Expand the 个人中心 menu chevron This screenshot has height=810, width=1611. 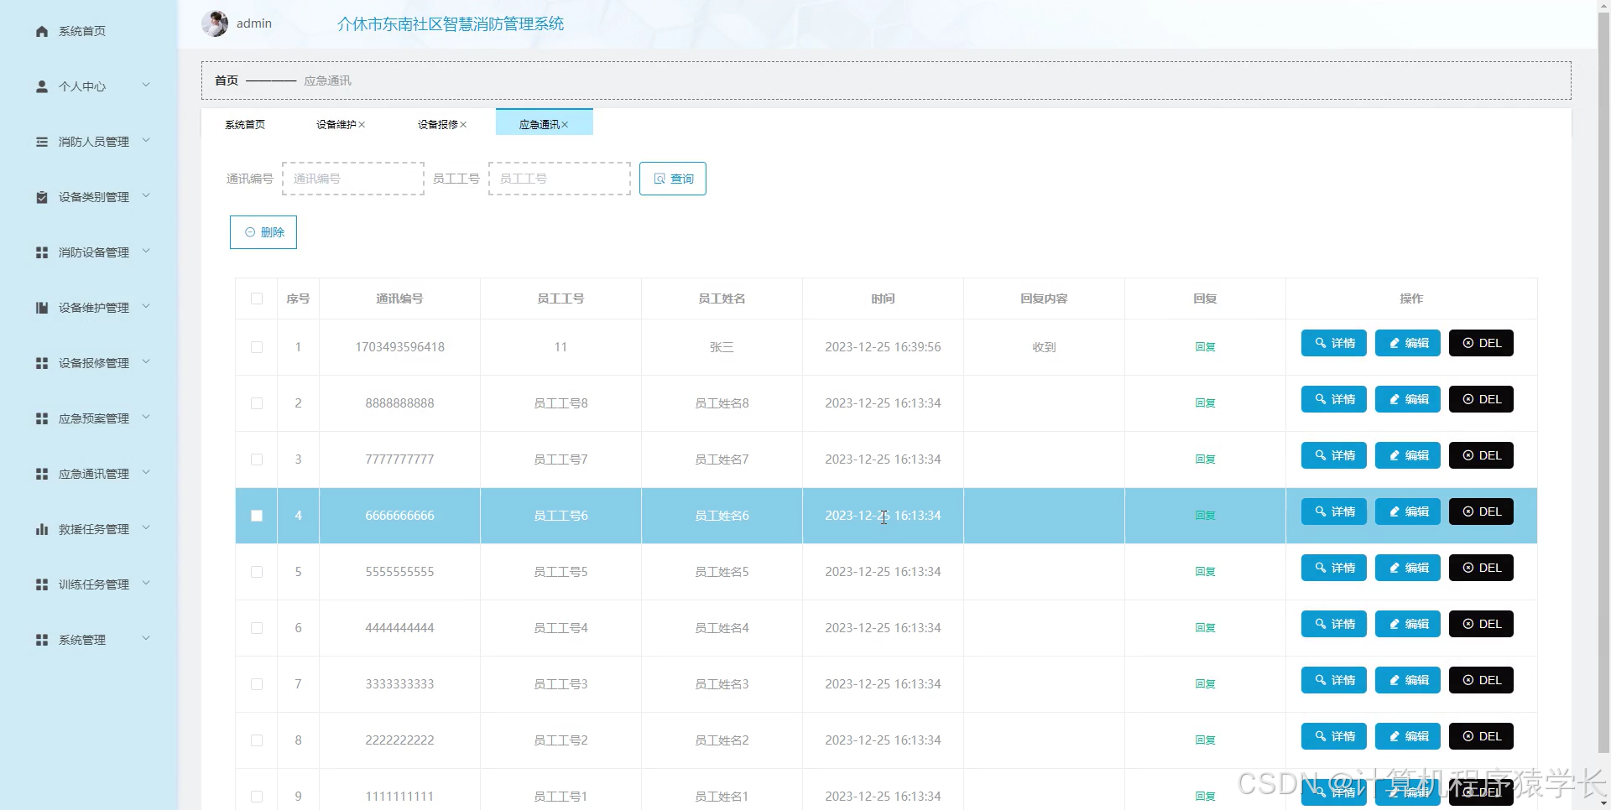[x=146, y=86]
